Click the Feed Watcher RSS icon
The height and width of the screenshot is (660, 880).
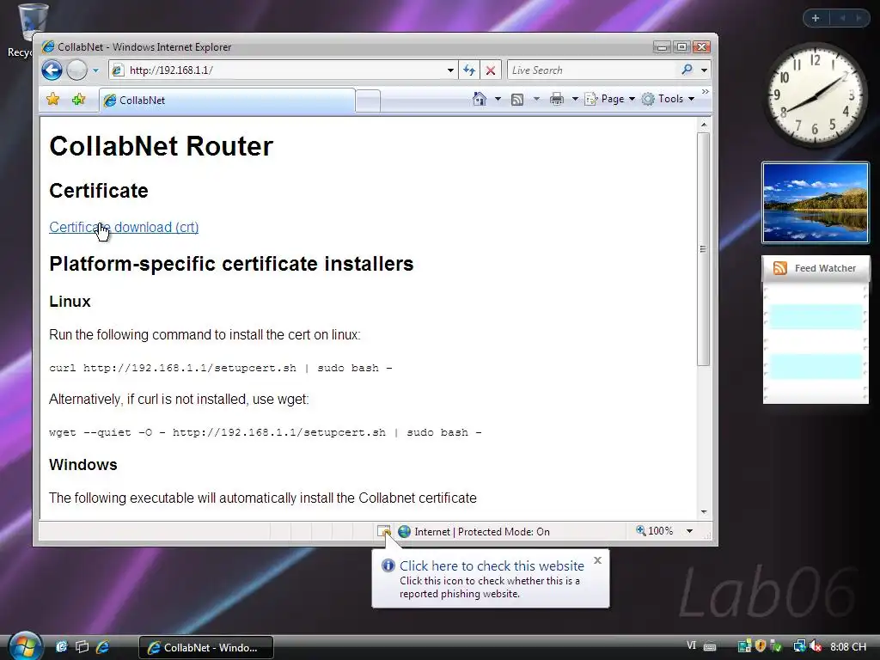[x=780, y=268]
